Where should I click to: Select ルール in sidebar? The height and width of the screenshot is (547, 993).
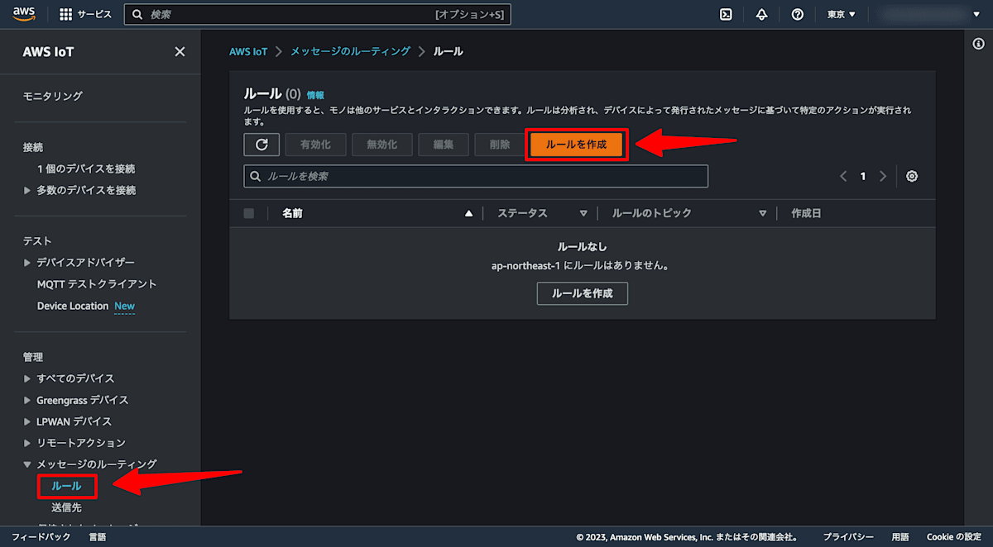click(66, 486)
